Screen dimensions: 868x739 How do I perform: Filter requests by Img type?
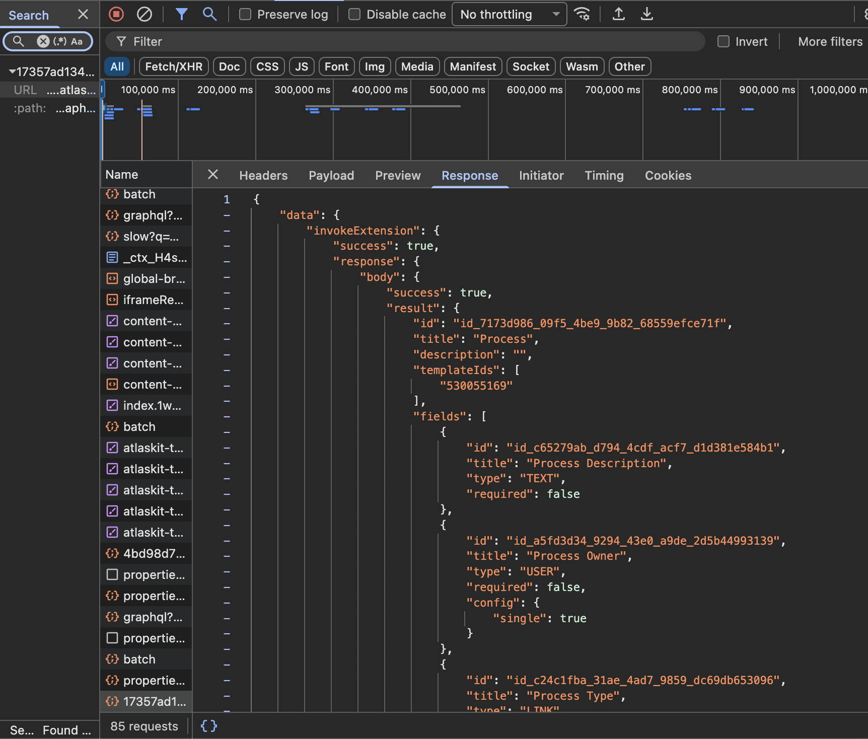pyautogui.click(x=375, y=66)
